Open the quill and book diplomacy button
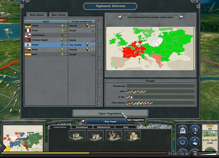 point(195,142)
